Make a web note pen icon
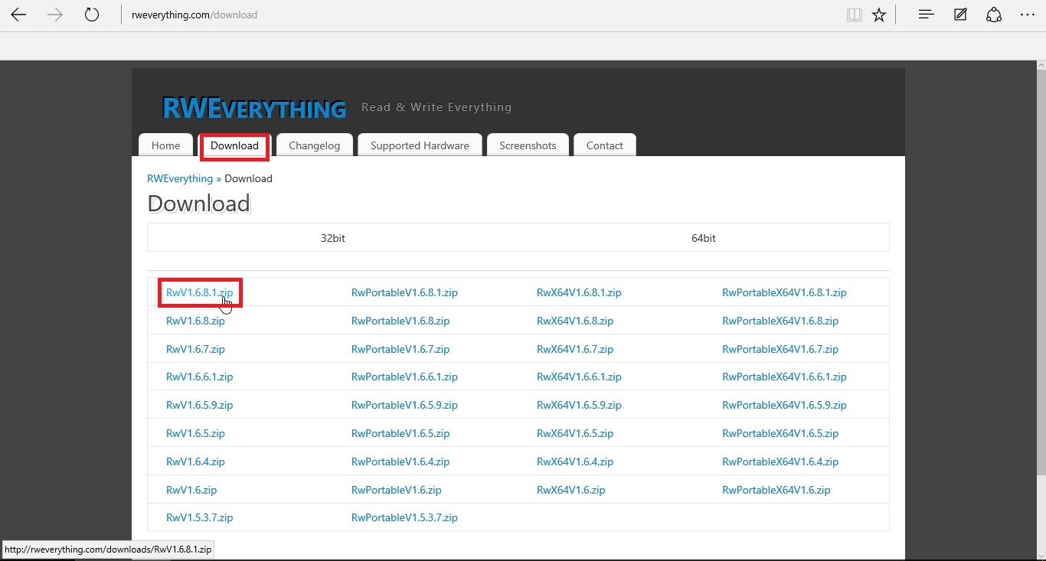The height and width of the screenshot is (561, 1046). tap(960, 15)
